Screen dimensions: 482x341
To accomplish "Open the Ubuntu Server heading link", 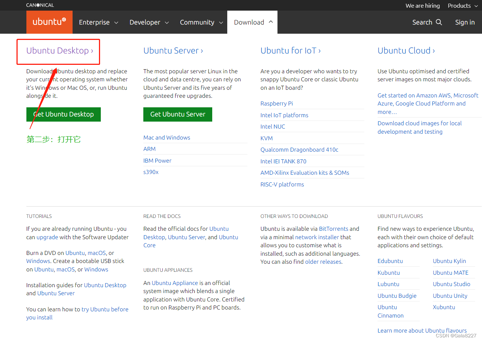I will (173, 51).
